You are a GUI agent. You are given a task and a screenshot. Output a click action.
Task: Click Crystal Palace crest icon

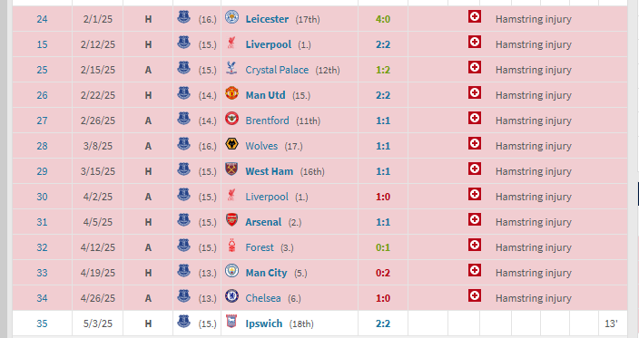coord(231,68)
